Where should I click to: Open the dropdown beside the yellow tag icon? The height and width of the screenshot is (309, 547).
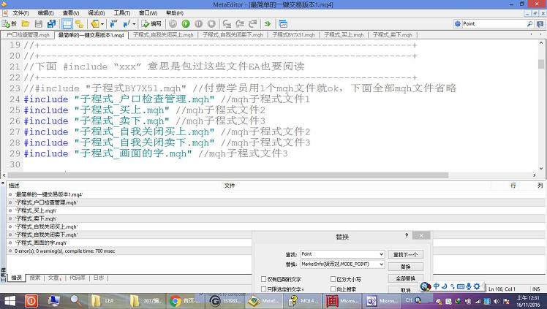(x=102, y=24)
